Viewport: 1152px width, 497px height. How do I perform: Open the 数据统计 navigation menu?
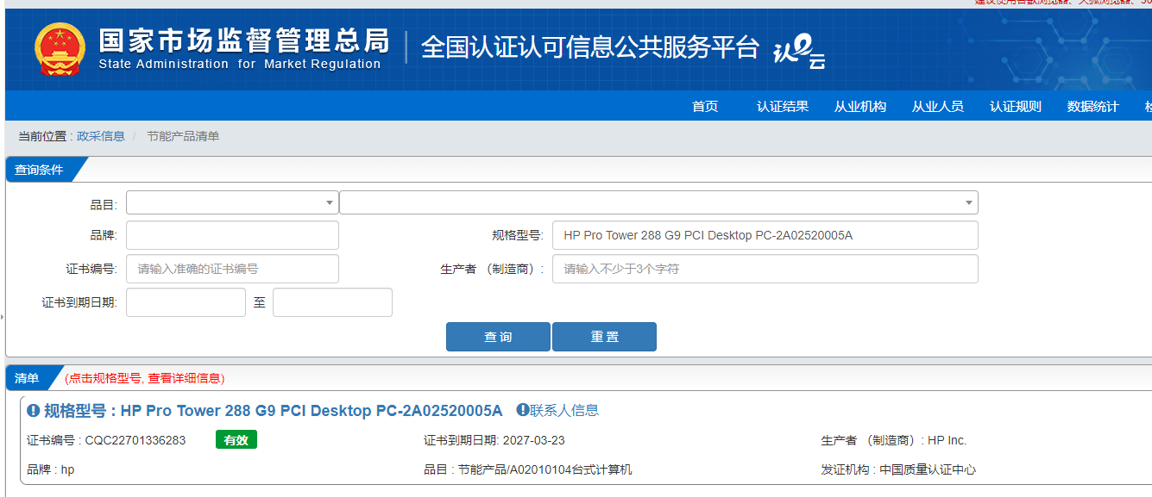1093,107
